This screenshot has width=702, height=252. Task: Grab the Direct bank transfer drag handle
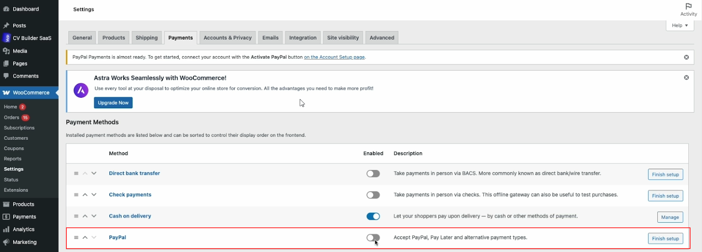coord(76,174)
